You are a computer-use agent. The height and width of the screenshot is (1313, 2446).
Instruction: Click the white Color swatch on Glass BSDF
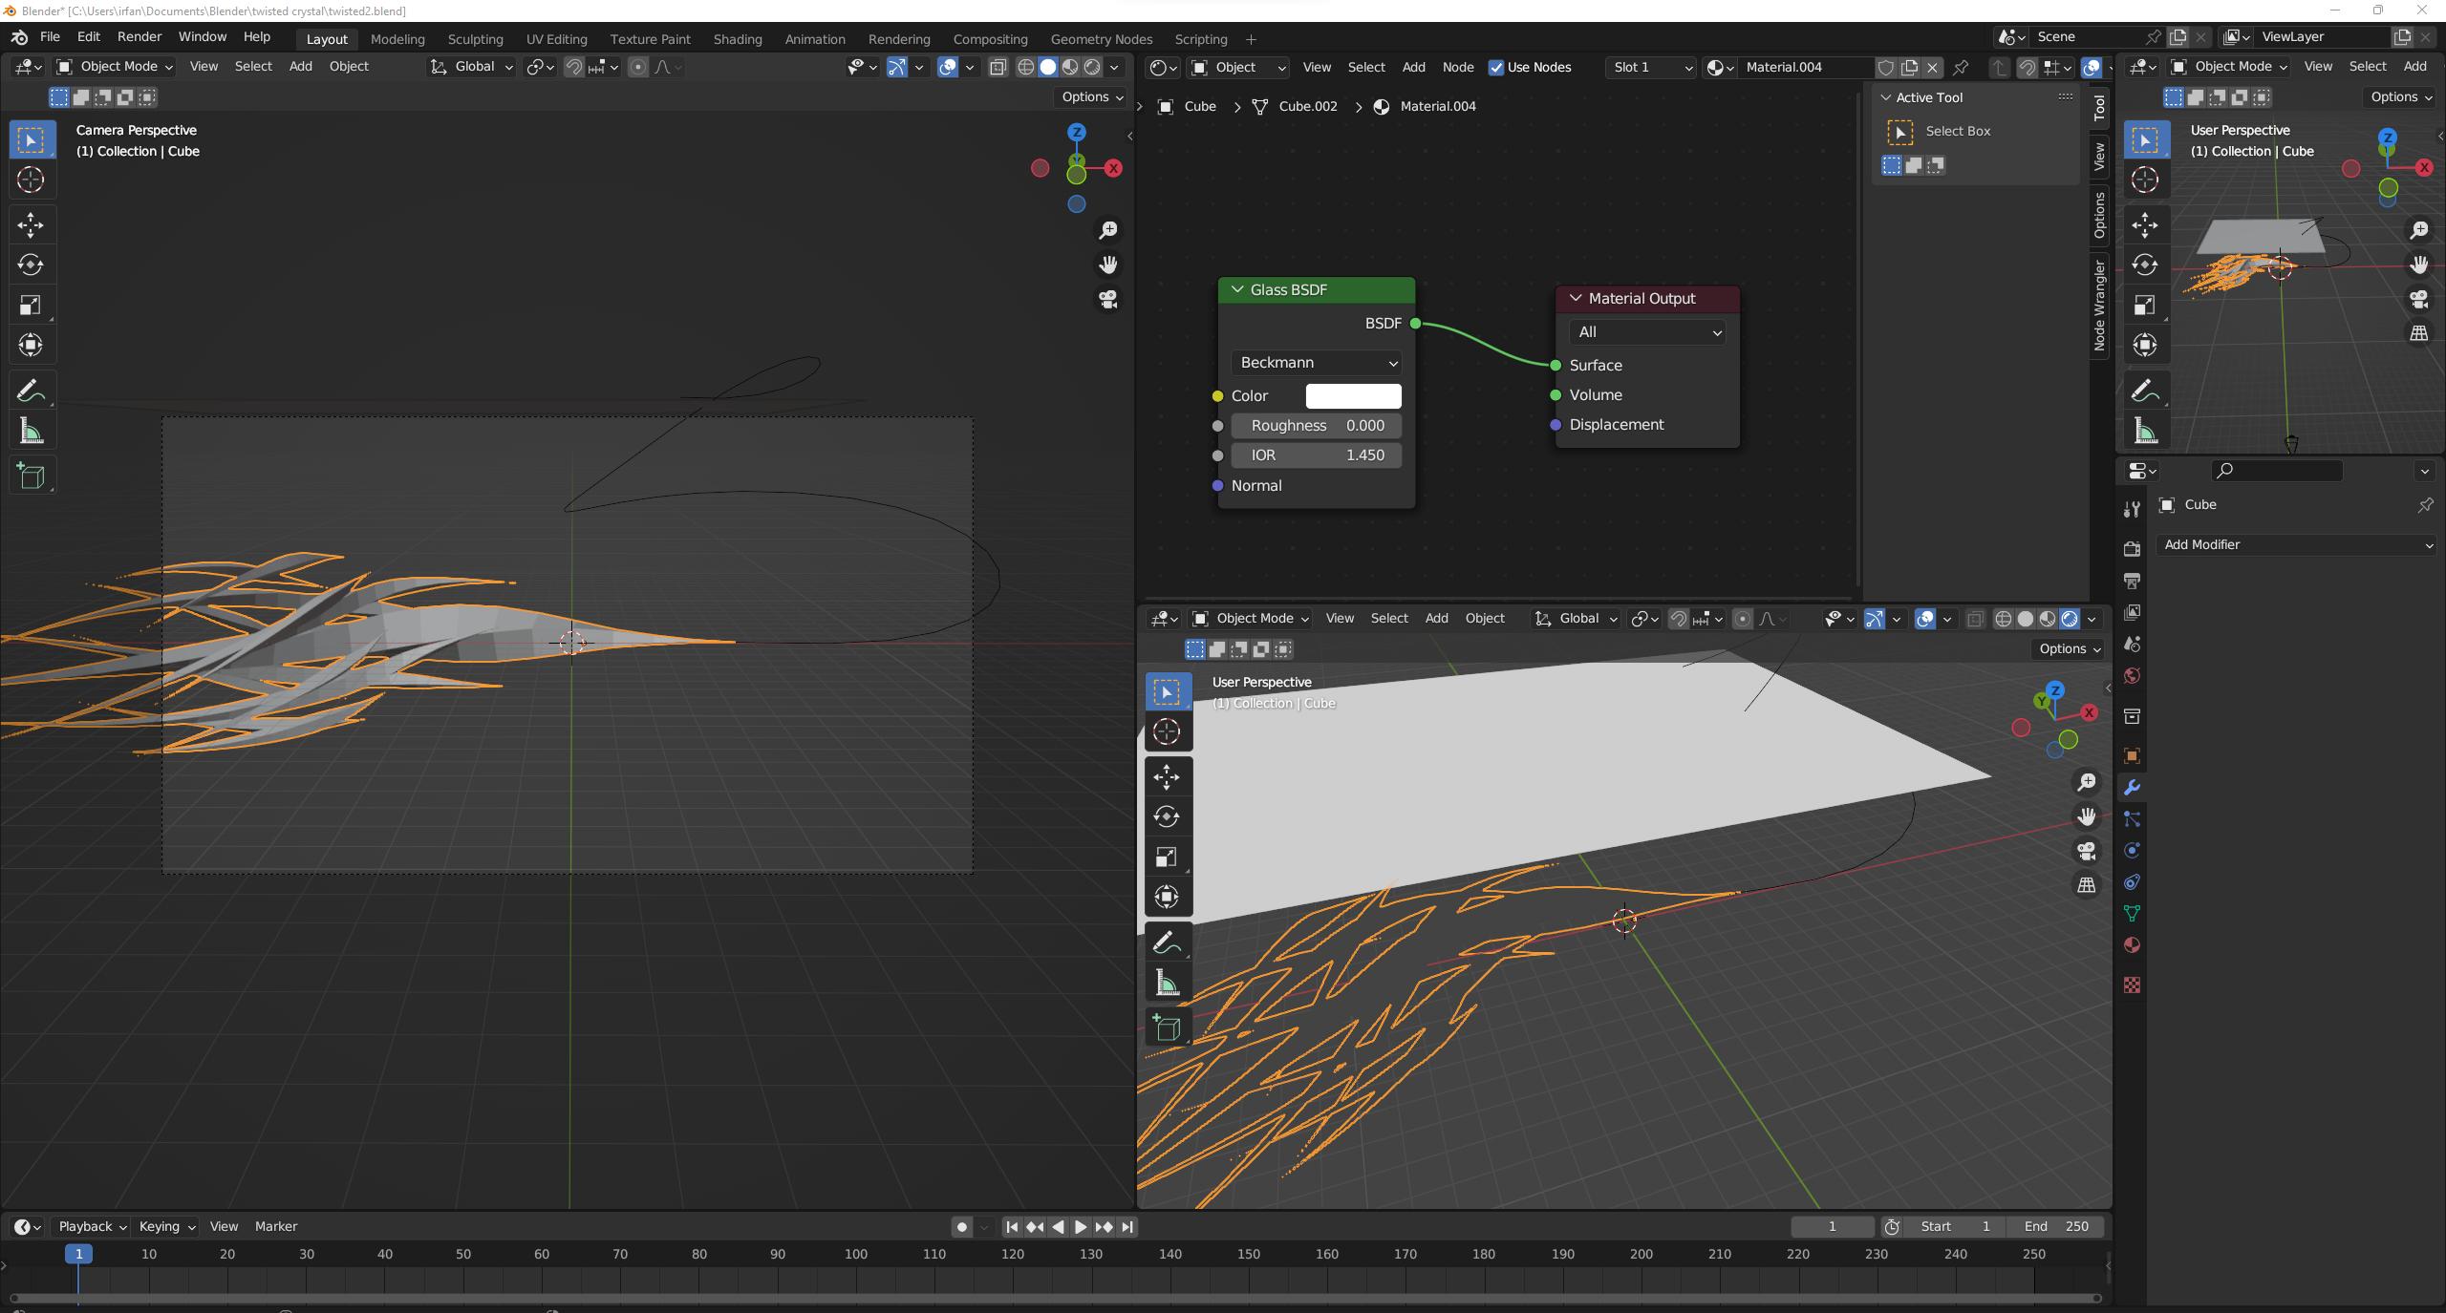(x=1353, y=395)
